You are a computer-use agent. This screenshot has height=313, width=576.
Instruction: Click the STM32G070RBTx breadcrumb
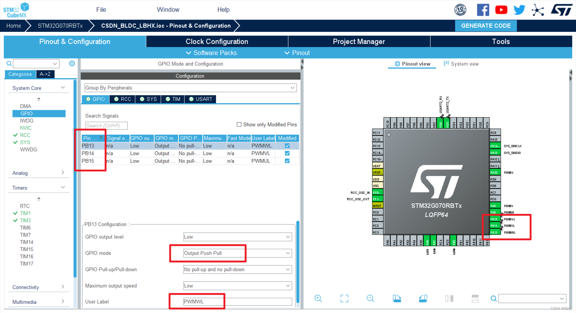pyautogui.click(x=60, y=26)
